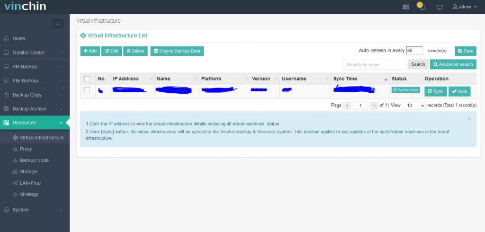Viewport: 485px width, 232px height.
Task: Expand Monitor Center menu
Action: 35,53
